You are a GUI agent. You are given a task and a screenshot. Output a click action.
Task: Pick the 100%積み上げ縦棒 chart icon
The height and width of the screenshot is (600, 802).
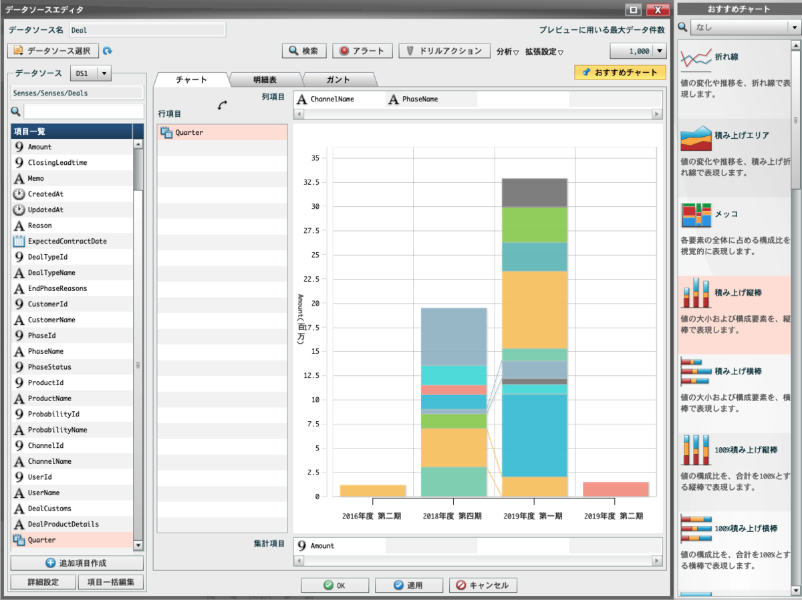696,450
